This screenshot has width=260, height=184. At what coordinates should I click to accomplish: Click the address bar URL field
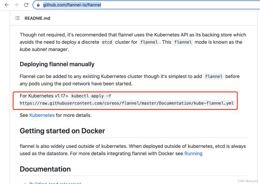[x=130, y=5]
